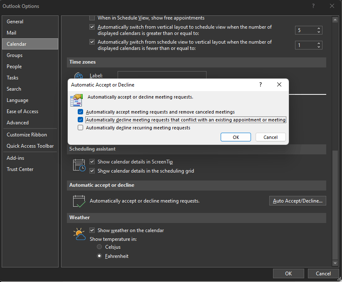Toggle show calendar details in ScreenTip
This screenshot has height=282, width=342.
tap(92, 162)
